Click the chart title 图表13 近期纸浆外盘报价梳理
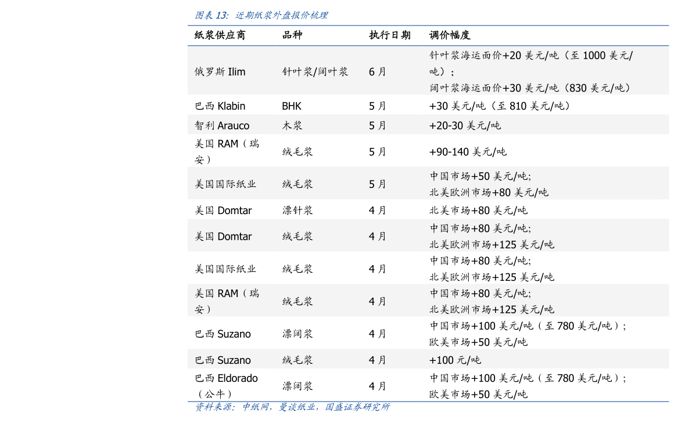 tap(261, 15)
